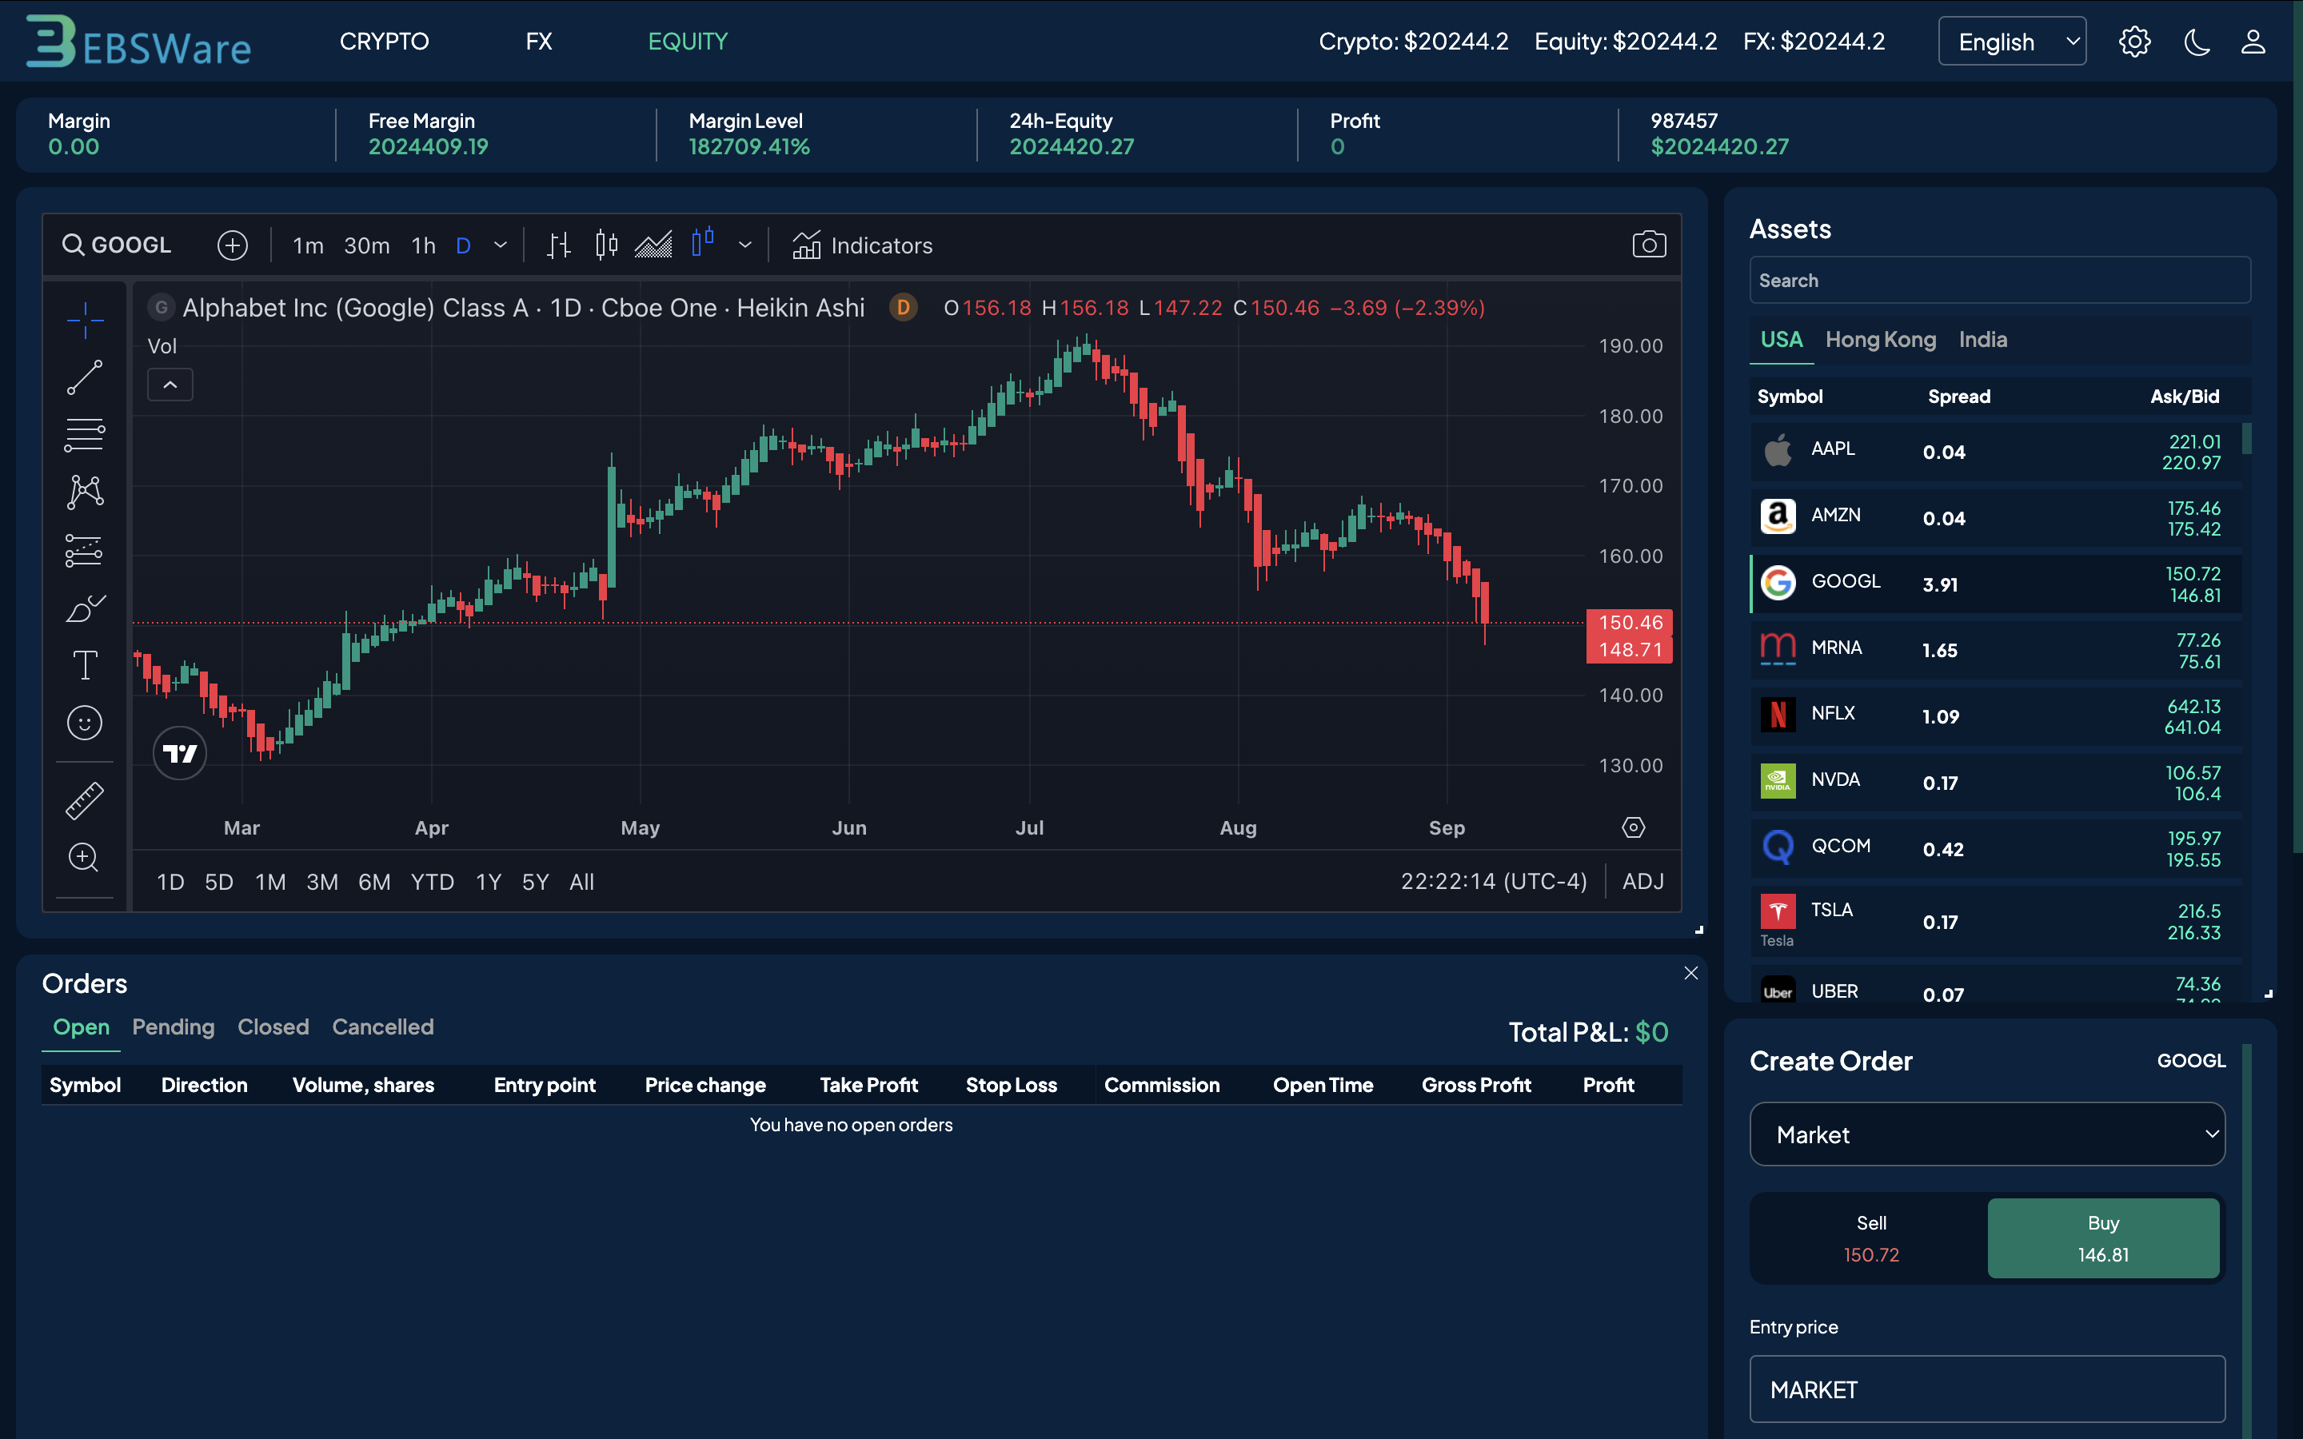This screenshot has height=1439, width=2303.
Task: Select the ruler measure tool
Action: click(85, 800)
